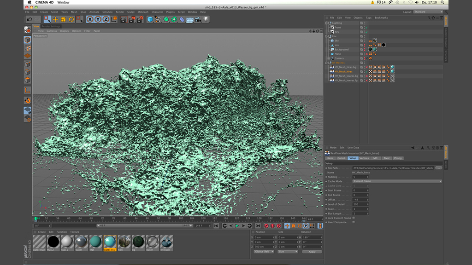Viewport: 472px width, 265px height.
Task: Add a Cube primitive object
Action: [150, 19]
